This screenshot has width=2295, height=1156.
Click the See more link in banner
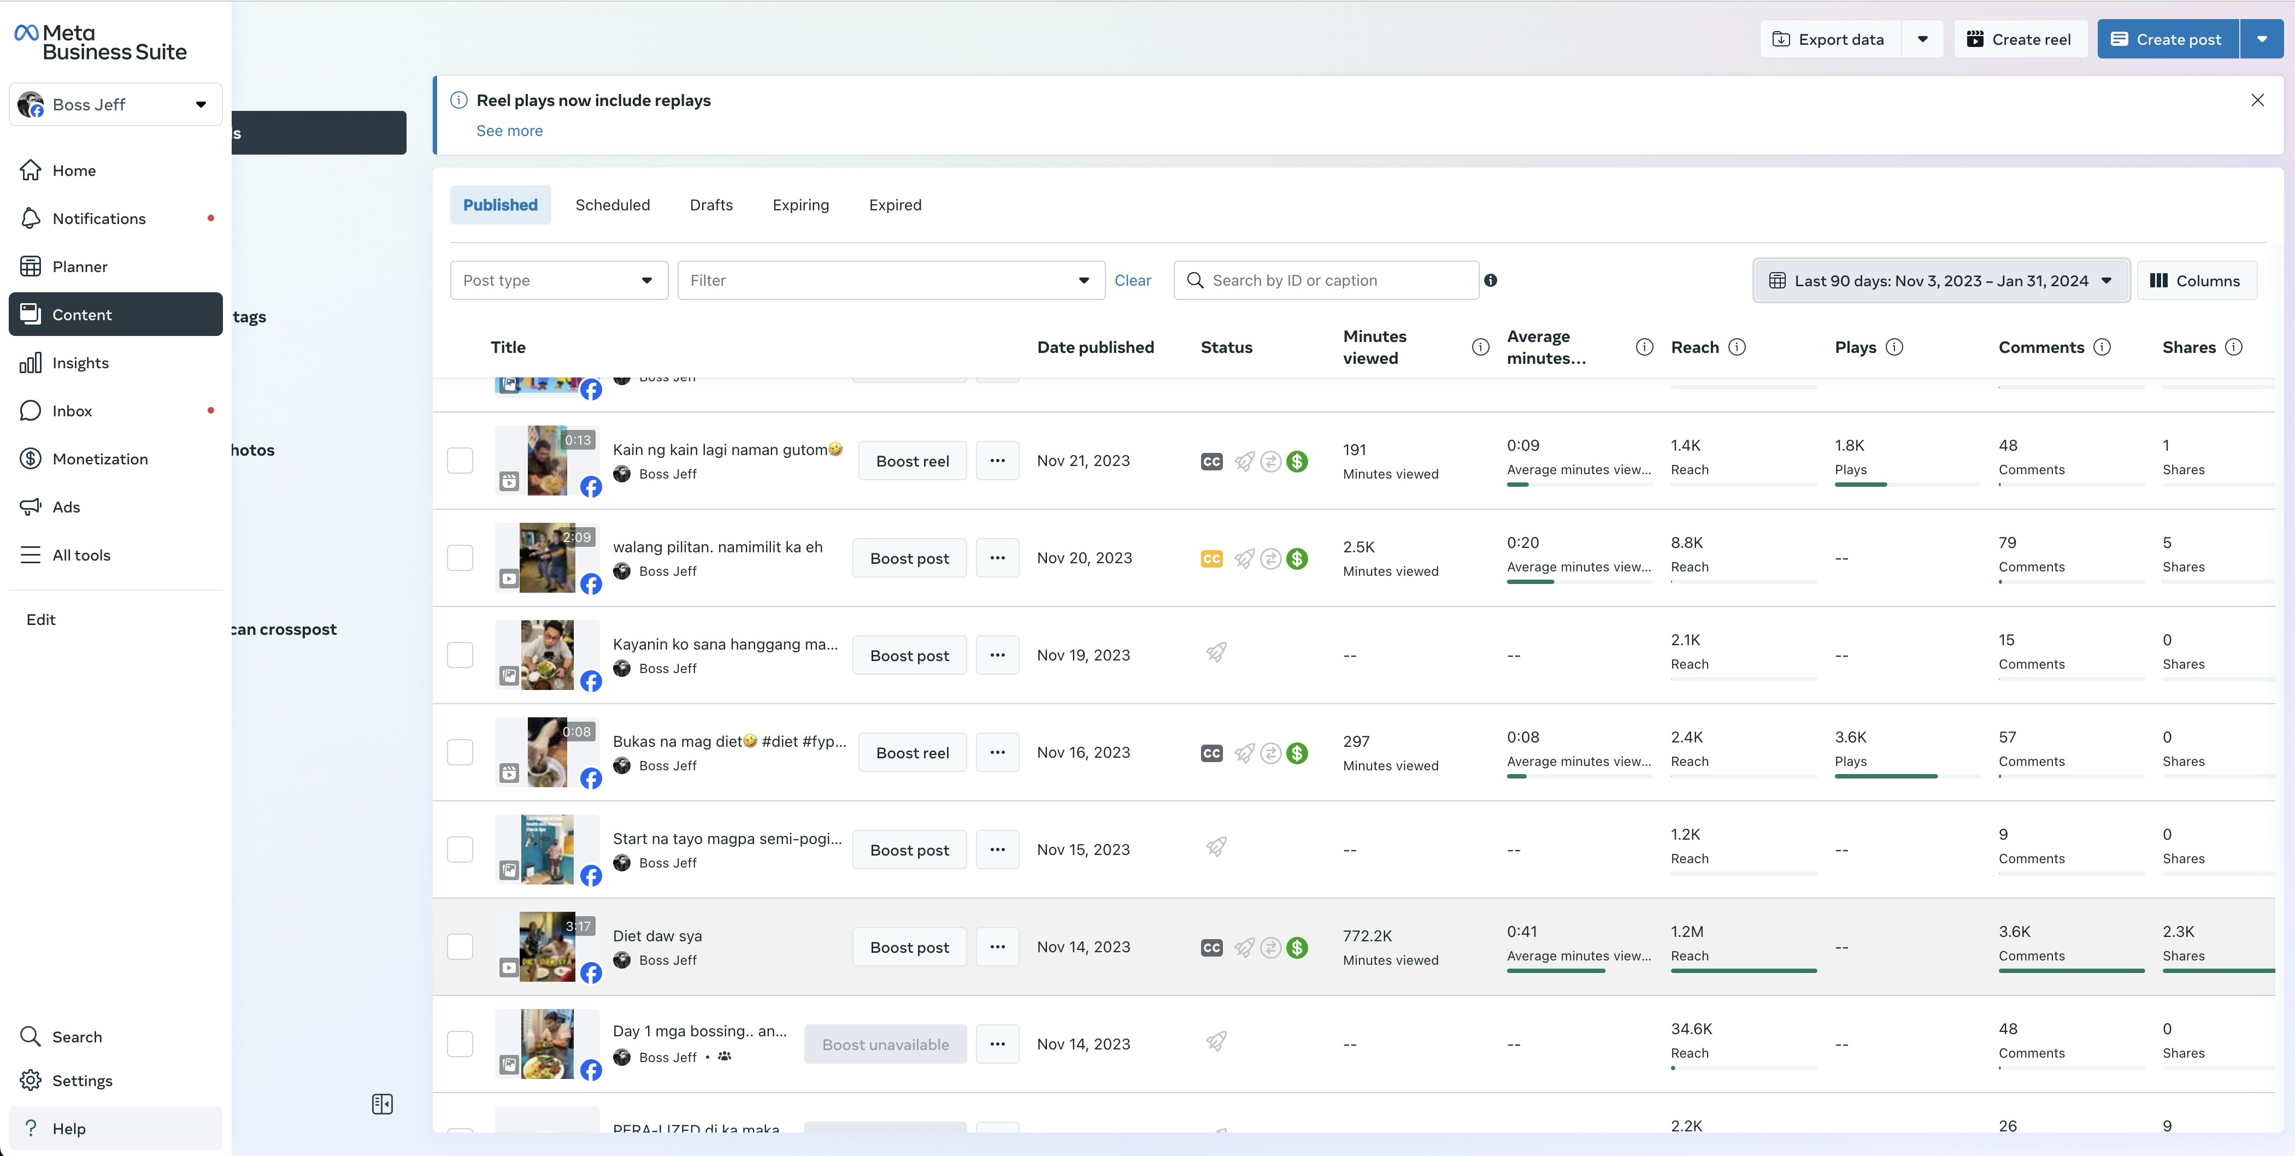pos(509,131)
